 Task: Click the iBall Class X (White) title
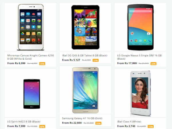tap(129, 122)
